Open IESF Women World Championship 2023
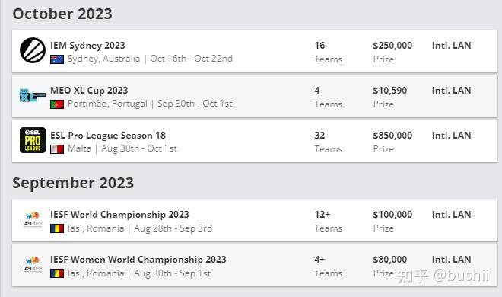 pyautogui.click(x=138, y=260)
